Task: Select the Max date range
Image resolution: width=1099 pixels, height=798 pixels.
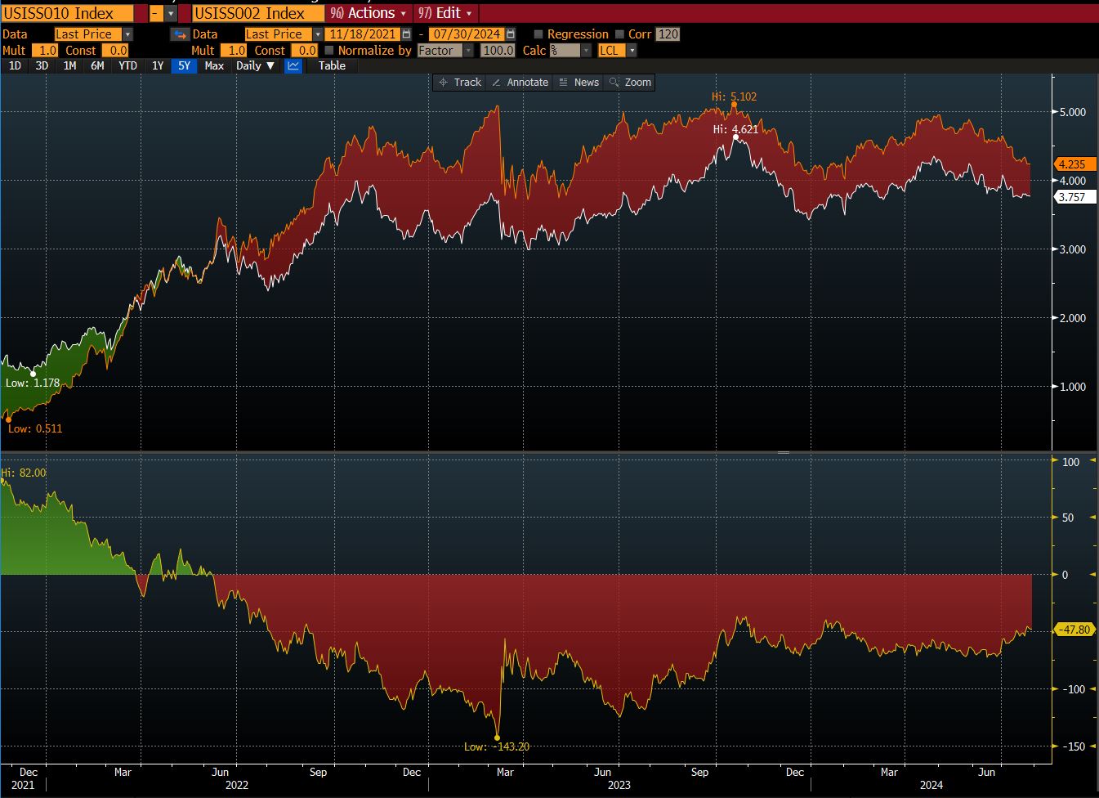Action: click(213, 65)
